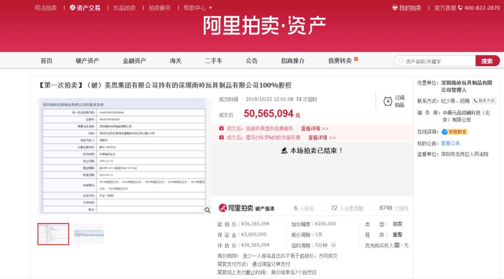Open the 二手车 navigation tab
The height and width of the screenshot is (279, 504).
click(213, 61)
